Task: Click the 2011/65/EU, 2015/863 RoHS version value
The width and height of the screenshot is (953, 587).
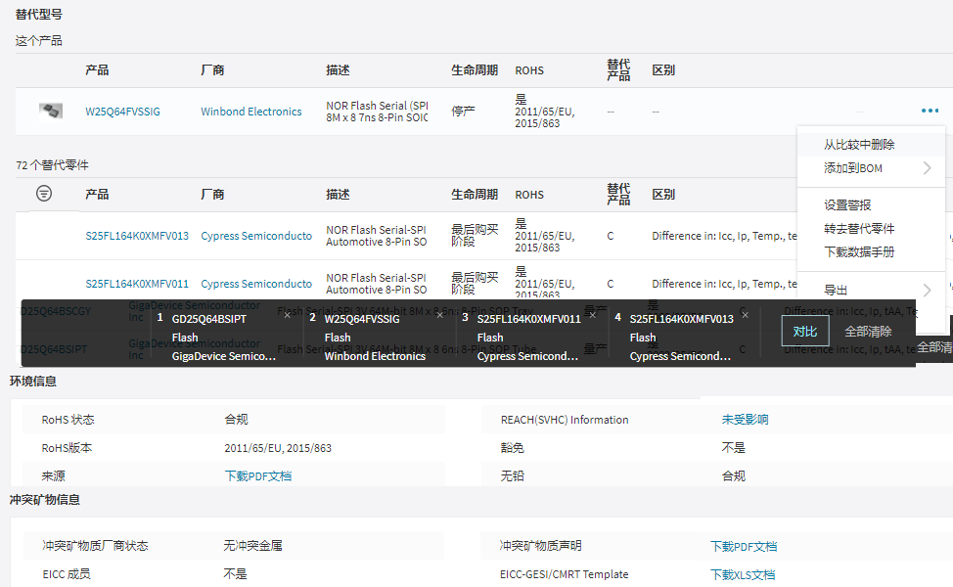Action: pos(278,448)
